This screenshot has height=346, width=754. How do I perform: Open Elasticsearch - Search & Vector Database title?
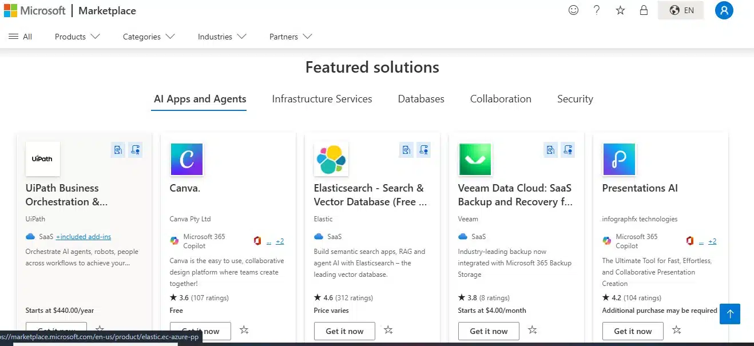click(x=370, y=195)
